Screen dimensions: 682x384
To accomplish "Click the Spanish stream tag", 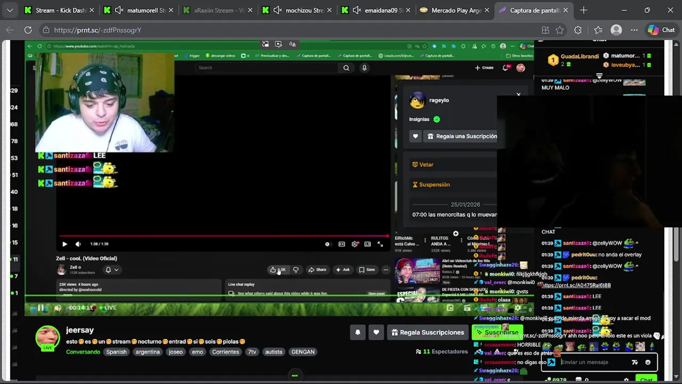I will click(116, 352).
